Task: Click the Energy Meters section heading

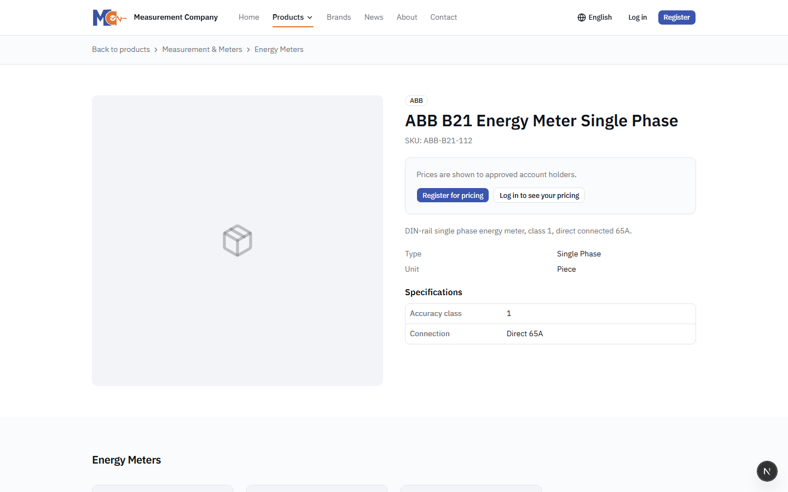Action: 126,460
